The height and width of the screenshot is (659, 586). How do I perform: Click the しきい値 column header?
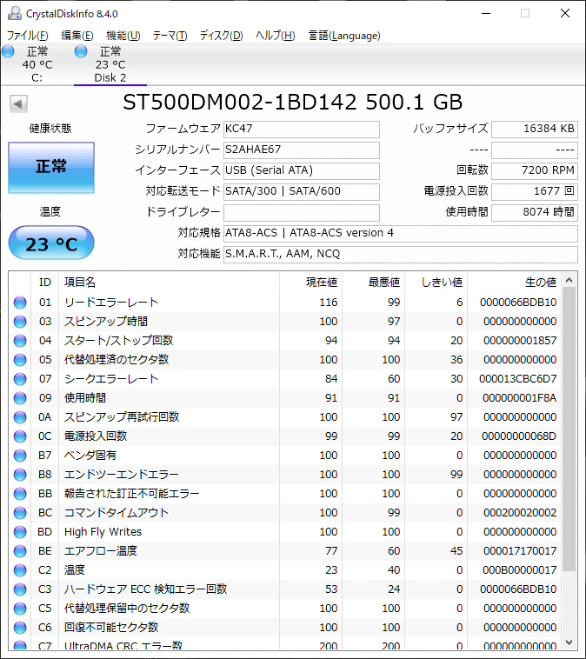coord(436,283)
